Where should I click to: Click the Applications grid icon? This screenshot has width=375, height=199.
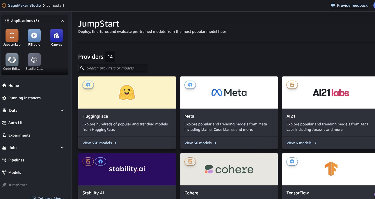7,21
